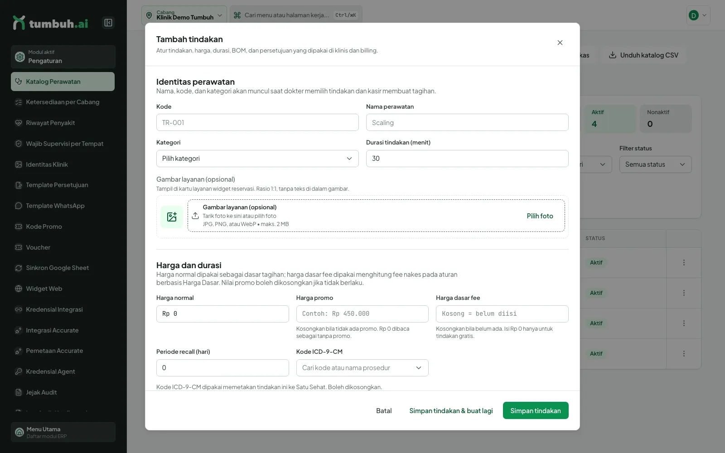Click the location pin icon in the Cabang selector
The image size is (725, 453).
149,15
